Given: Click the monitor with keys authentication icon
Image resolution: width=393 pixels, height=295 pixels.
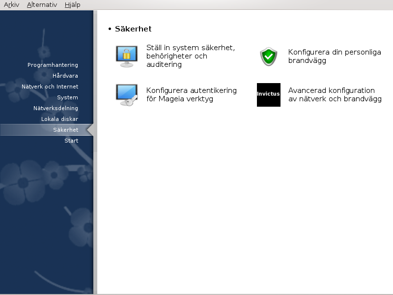Looking at the screenshot, I should 126,95.
